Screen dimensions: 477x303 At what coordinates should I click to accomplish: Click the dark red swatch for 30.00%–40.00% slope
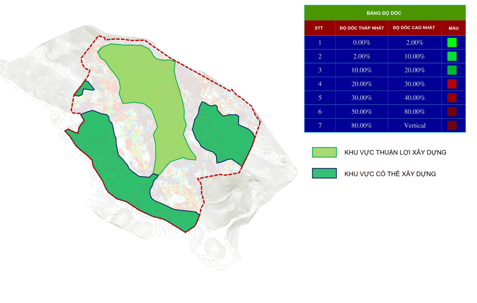point(452,98)
